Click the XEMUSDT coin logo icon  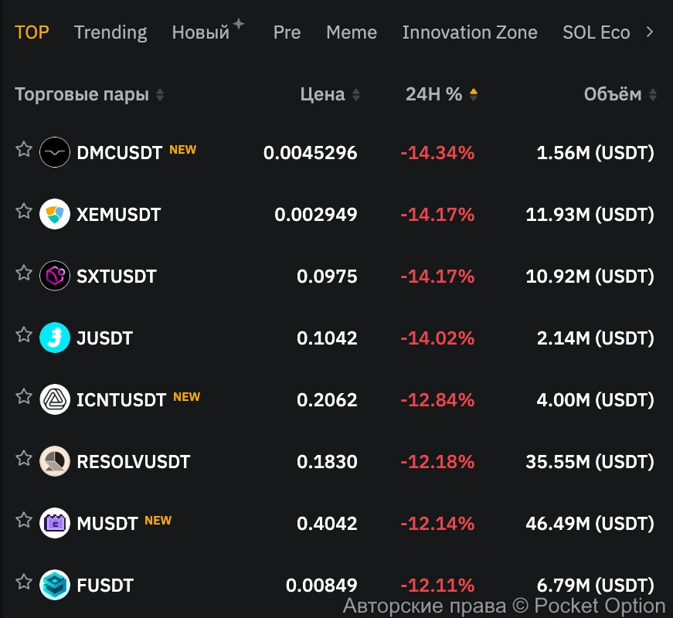click(55, 214)
